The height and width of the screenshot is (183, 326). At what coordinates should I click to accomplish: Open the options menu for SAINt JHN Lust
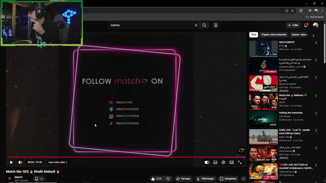(316, 130)
